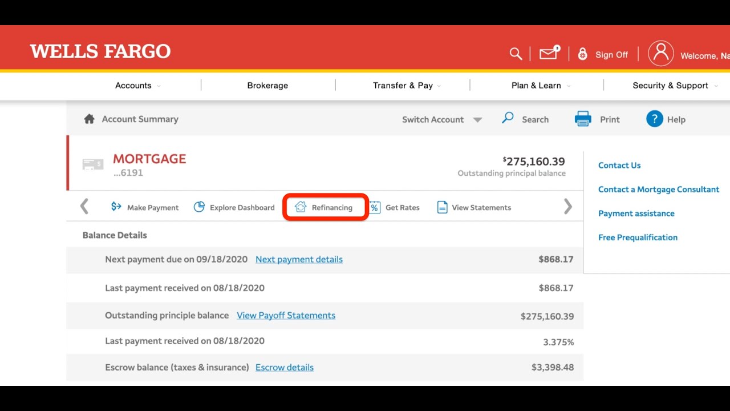Click the blue Search magnifier icon
Image resolution: width=730 pixels, height=411 pixels.
pos(508,118)
